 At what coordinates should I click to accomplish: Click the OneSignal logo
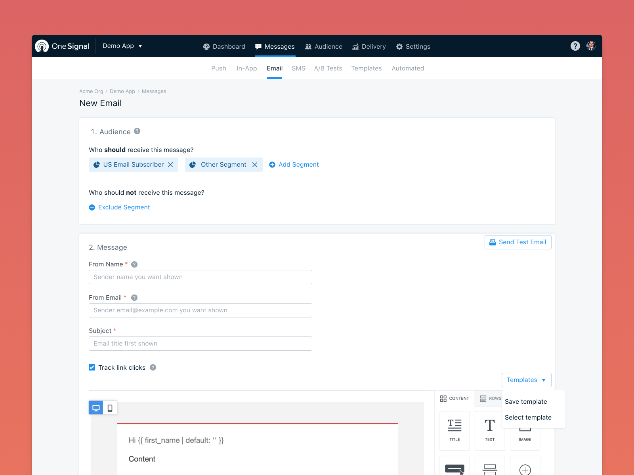coord(62,46)
